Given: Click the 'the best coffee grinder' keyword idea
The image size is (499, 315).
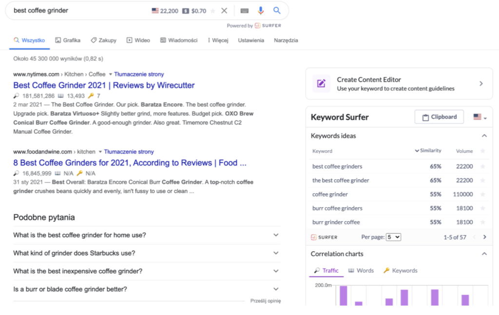Looking at the screenshot, I should click(x=341, y=180).
